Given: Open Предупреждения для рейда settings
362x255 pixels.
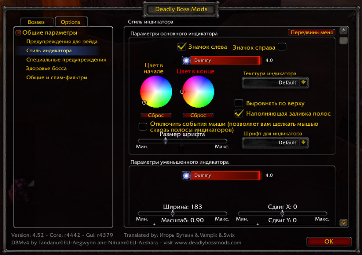Looking at the screenshot, I should (62, 42).
